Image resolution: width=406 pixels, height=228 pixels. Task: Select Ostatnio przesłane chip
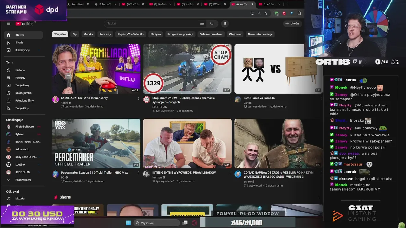click(x=211, y=34)
